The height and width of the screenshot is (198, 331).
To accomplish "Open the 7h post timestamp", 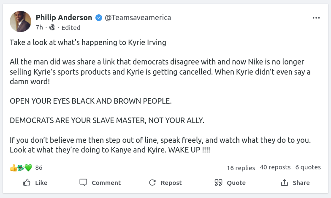I will (x=39, y=27).
